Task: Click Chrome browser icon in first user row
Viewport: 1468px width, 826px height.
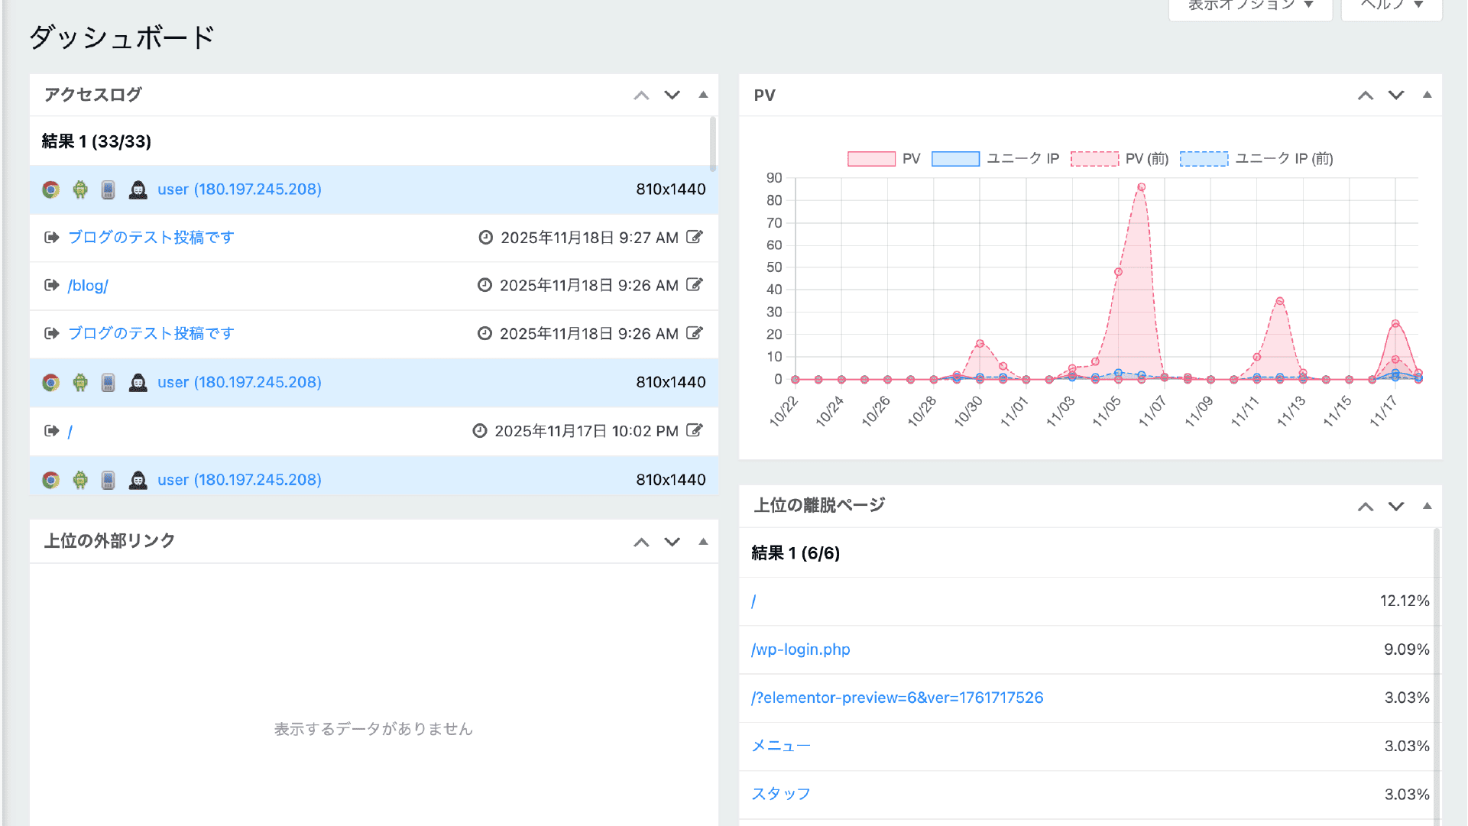Action: pos(51,189)
